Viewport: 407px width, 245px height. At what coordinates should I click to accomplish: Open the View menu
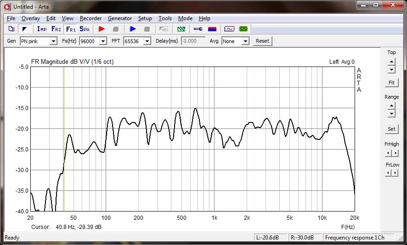[x=68, y=18]
